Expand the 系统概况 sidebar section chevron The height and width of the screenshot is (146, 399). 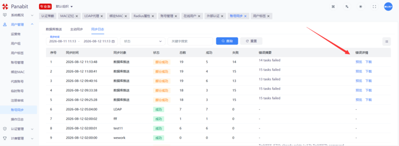point(32,15)
